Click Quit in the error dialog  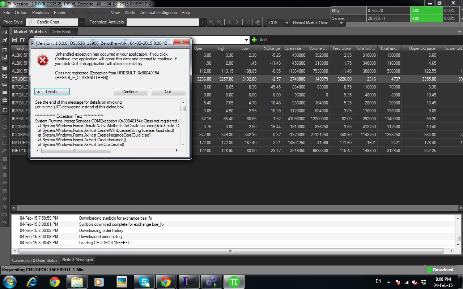tap(168, 92)
